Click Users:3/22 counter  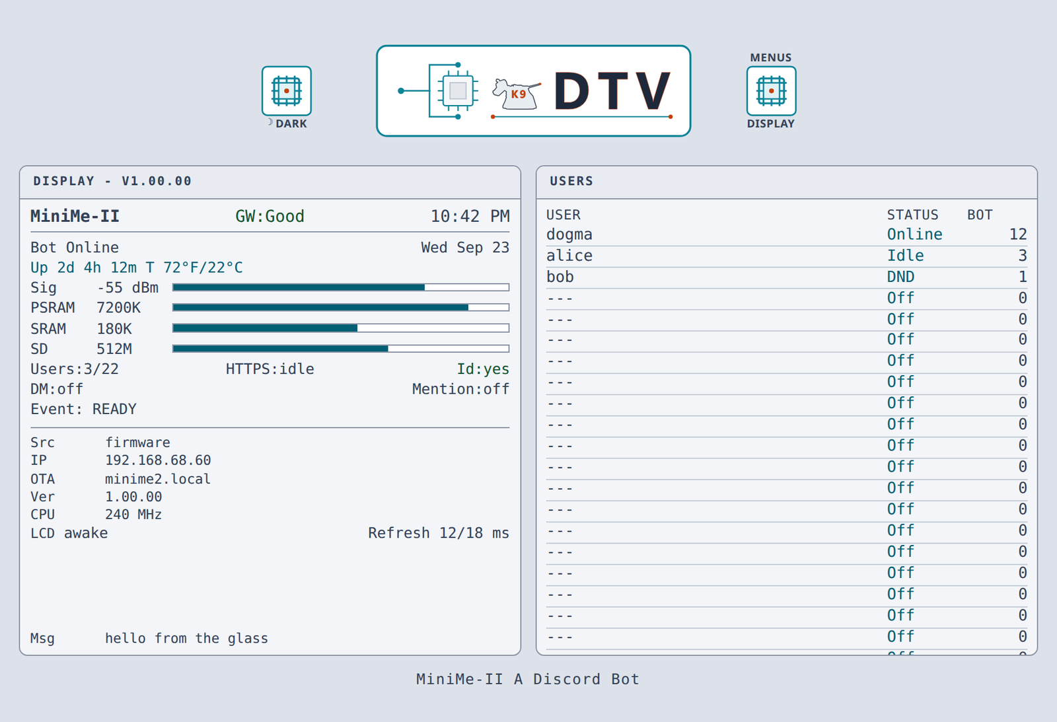[75, 369]
